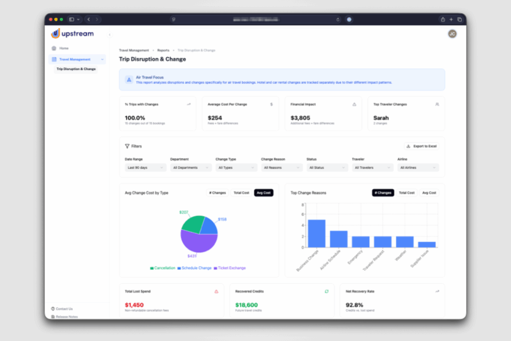Select Travel Management in the sidebar
Screen dimensions: 511x341
(77, 59)
